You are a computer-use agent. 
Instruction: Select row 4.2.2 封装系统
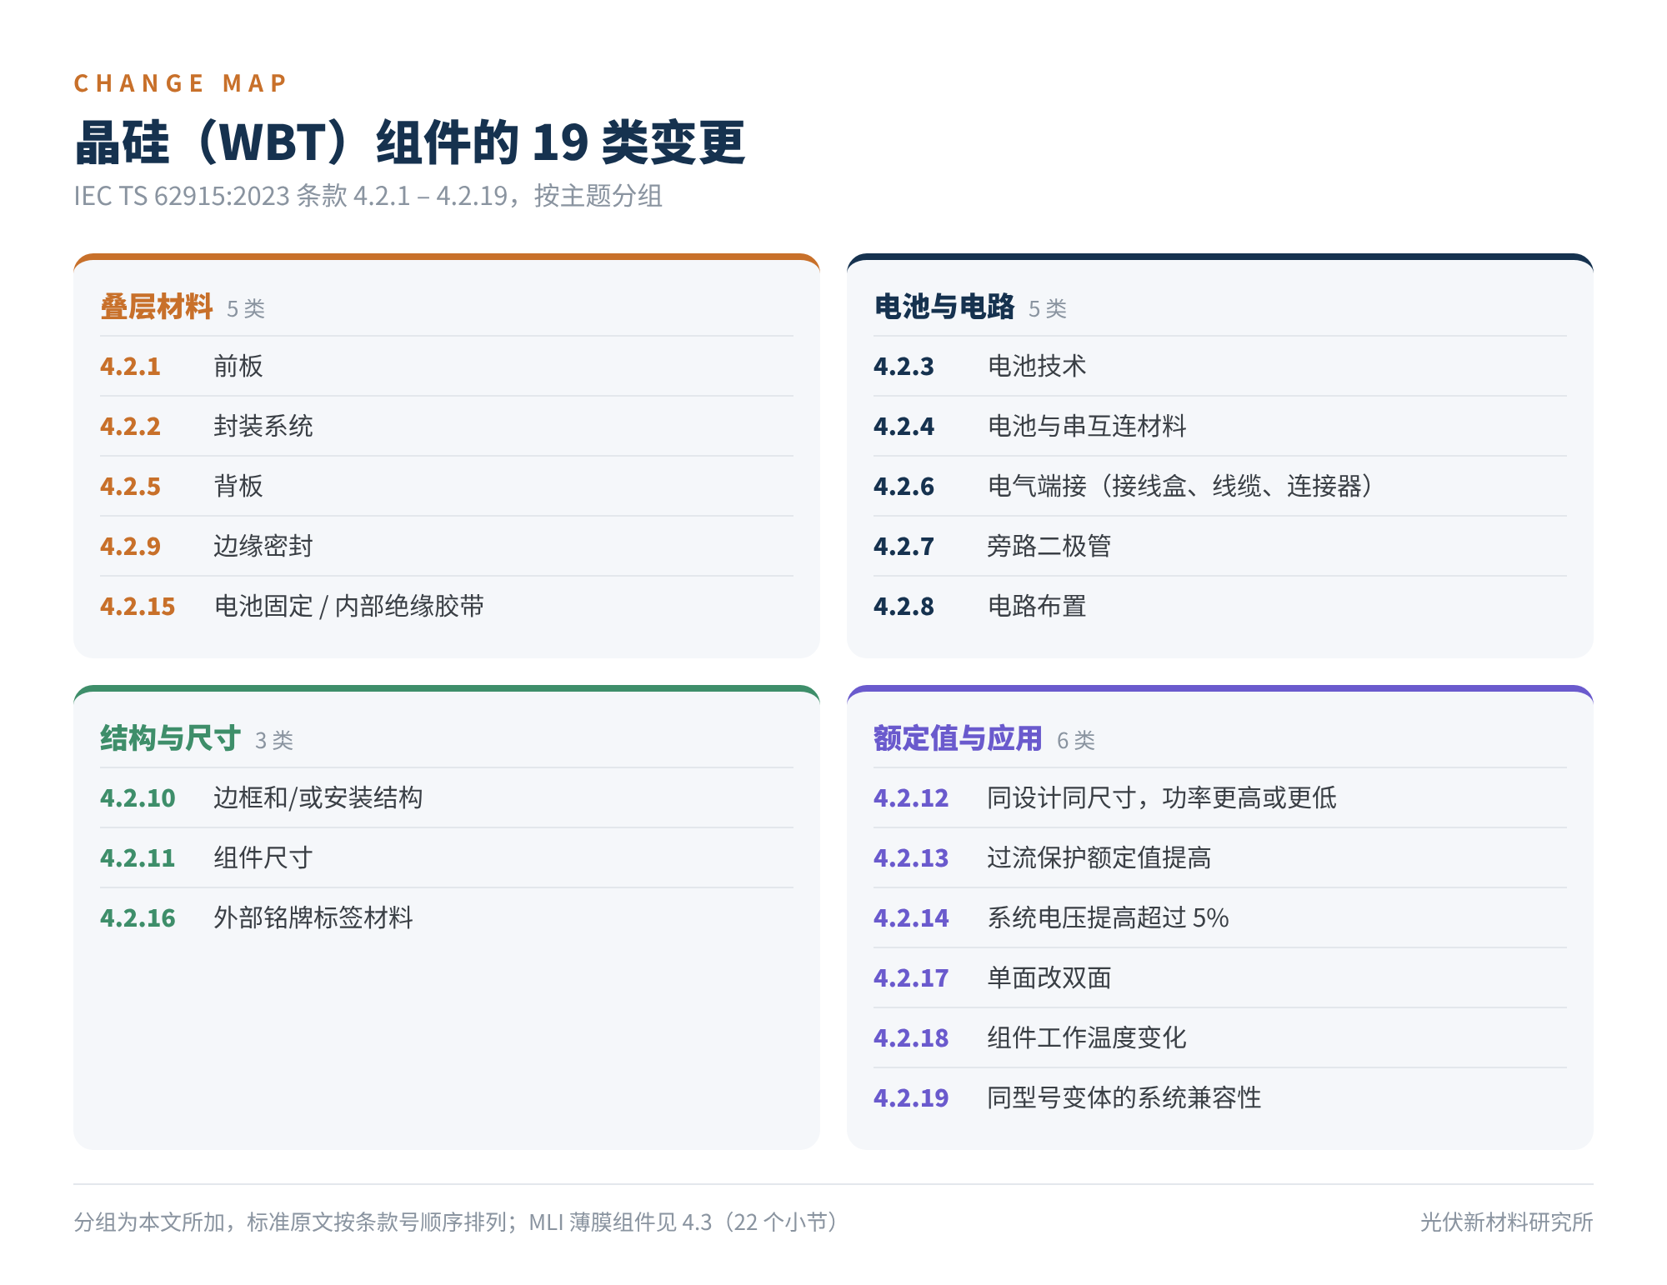(x=447, y=426)
